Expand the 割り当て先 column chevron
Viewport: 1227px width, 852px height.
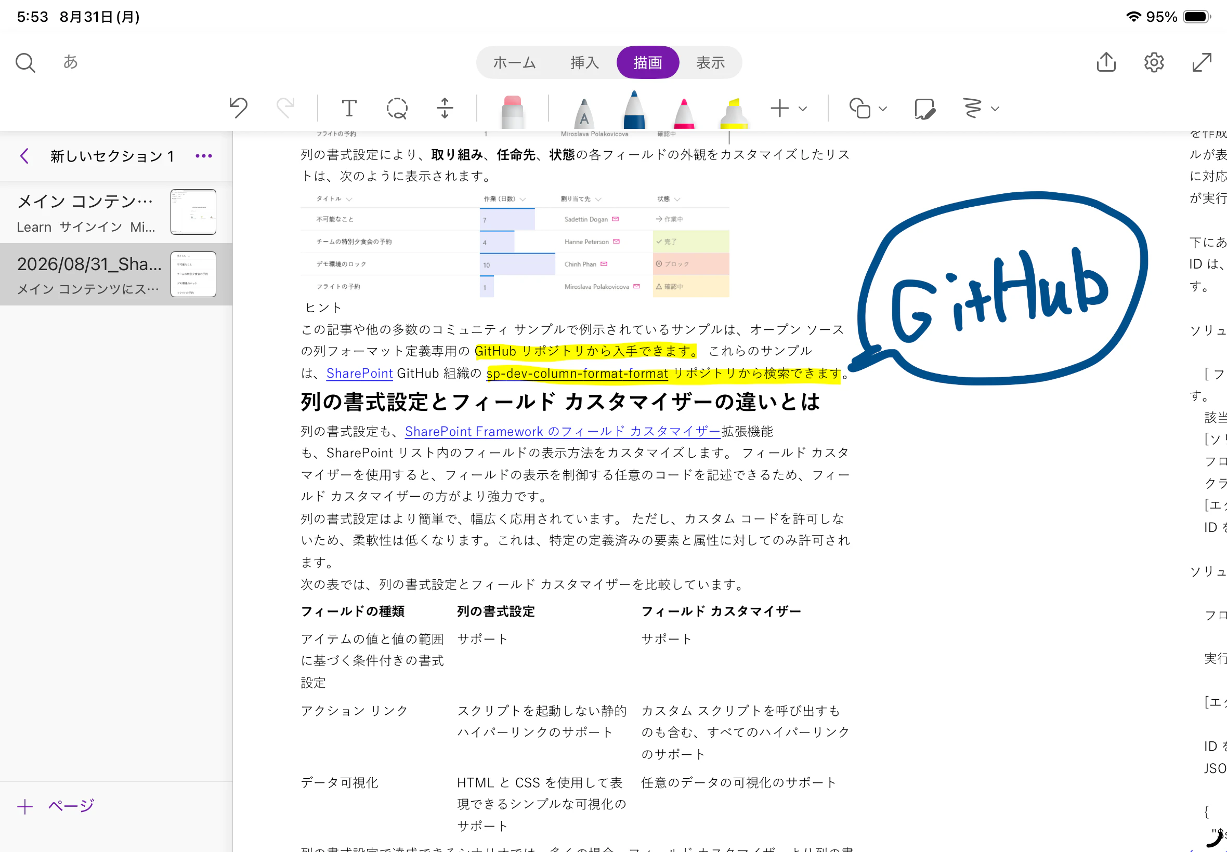point(598,199)
